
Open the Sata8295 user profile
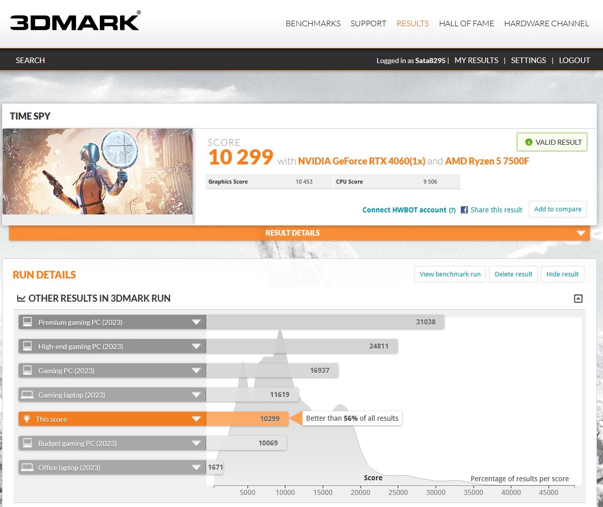point(430,61)
